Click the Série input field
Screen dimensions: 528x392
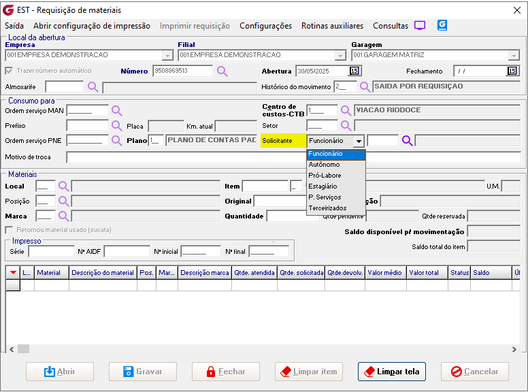[52, 252]
